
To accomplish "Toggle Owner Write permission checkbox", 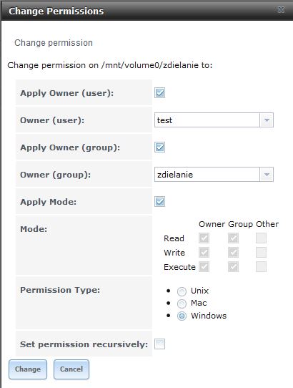I will (204, 253).
